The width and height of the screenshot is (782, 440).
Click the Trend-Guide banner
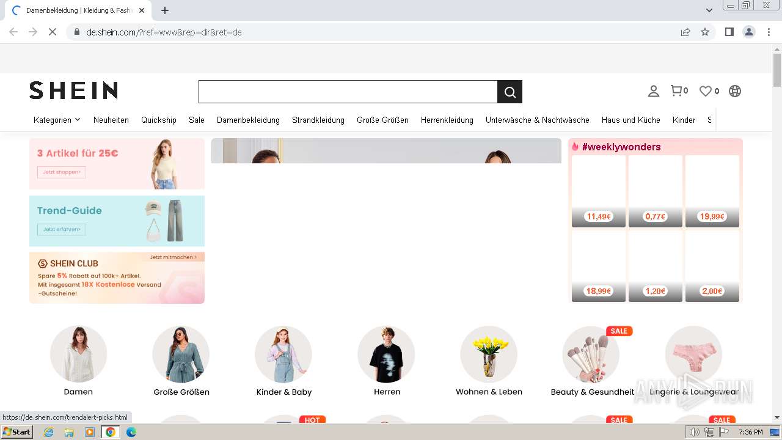tap(117, 221)
